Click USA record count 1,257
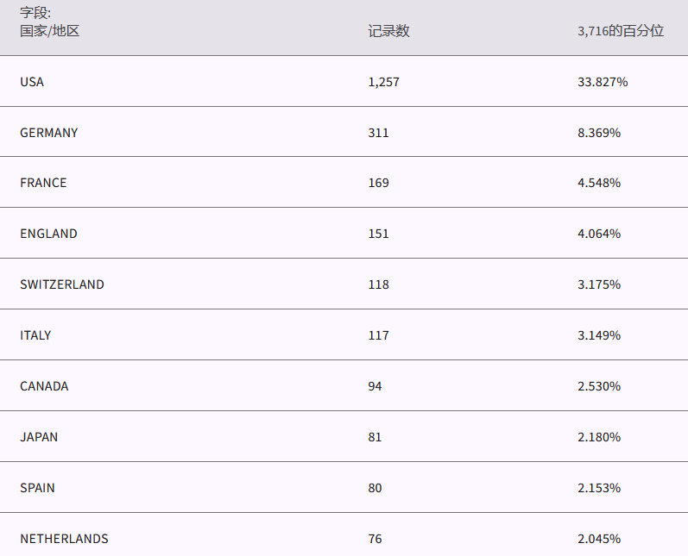The image size is (688, 556). pyautogui.click(x=383, y=82)
